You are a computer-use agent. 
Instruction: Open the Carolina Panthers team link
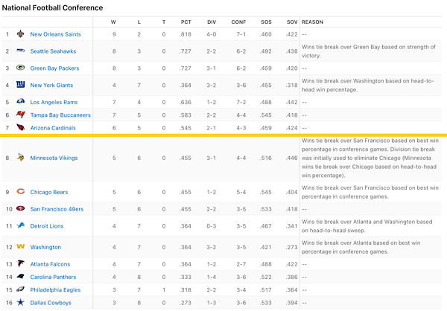tap(53, 277)
